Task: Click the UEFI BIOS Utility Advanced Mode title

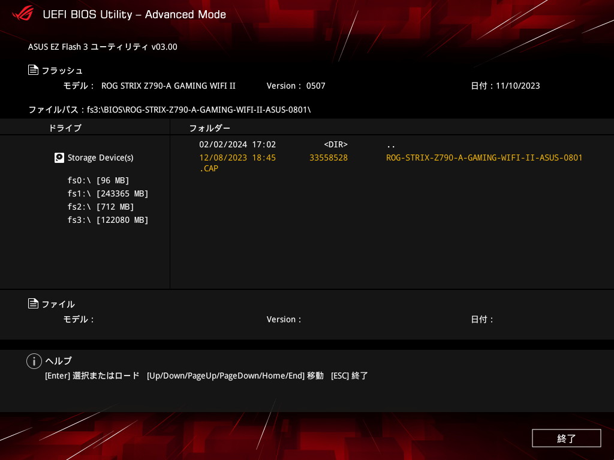Action: click(134, 14)
